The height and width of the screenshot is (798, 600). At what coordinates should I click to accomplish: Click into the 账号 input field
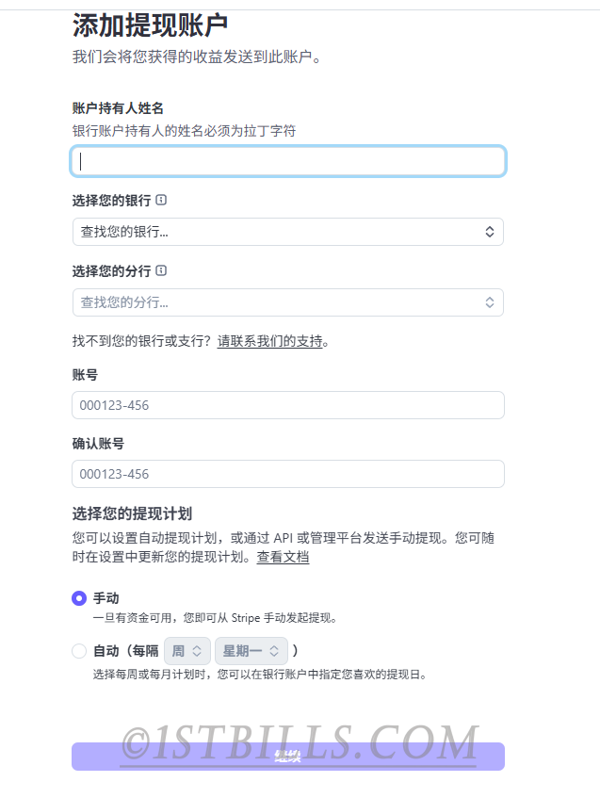(287, 405)
